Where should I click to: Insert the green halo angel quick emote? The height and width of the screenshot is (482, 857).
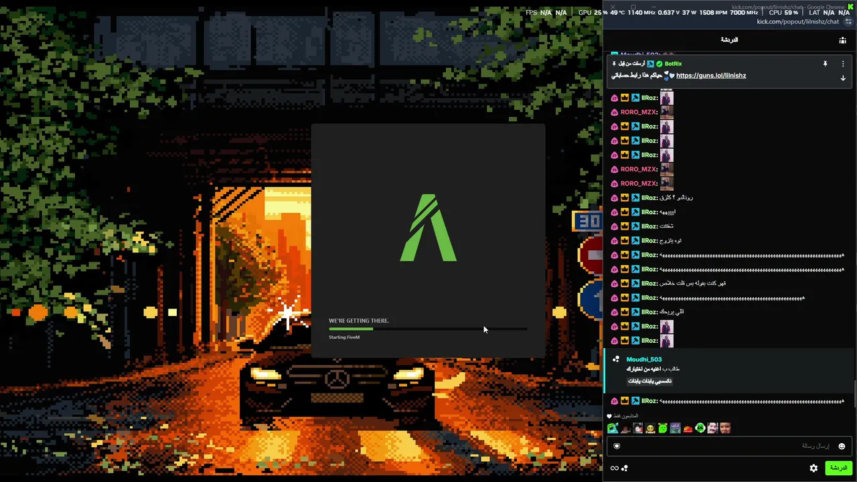pyautogui.click(x=663, y=428)
